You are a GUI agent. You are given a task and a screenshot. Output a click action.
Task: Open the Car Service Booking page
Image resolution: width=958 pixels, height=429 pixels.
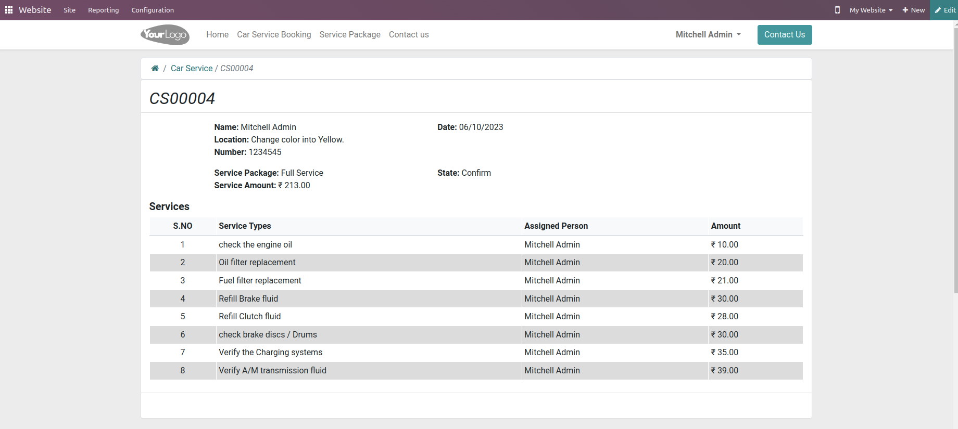click(274, 35)
